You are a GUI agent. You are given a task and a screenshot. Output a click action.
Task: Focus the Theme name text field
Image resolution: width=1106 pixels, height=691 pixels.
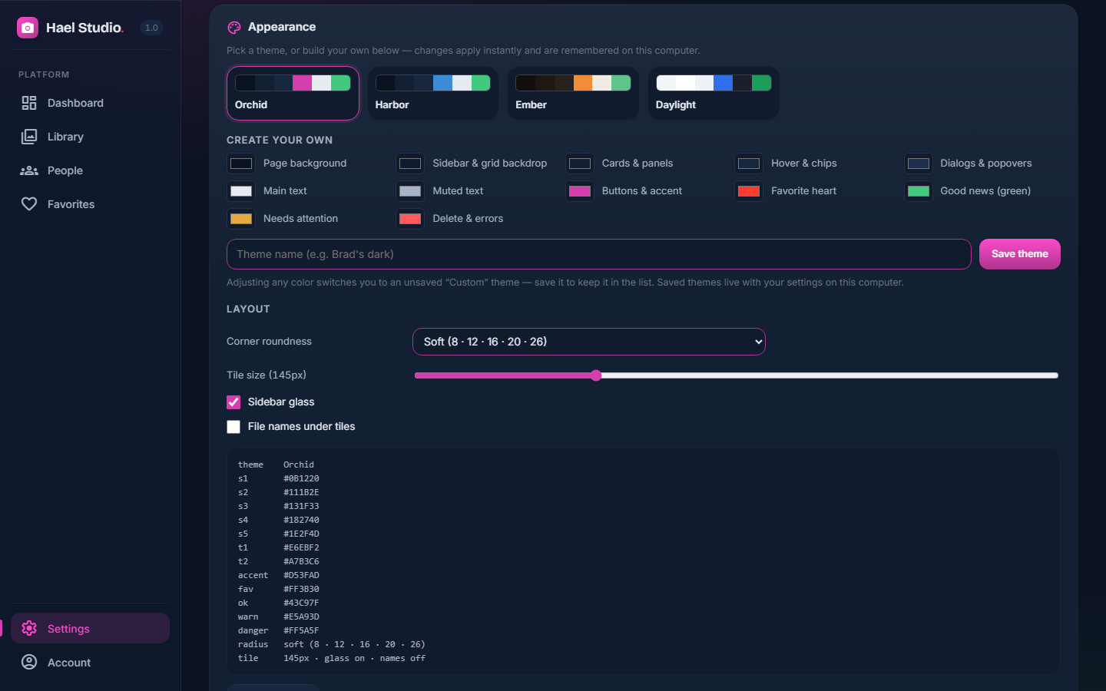599,254
